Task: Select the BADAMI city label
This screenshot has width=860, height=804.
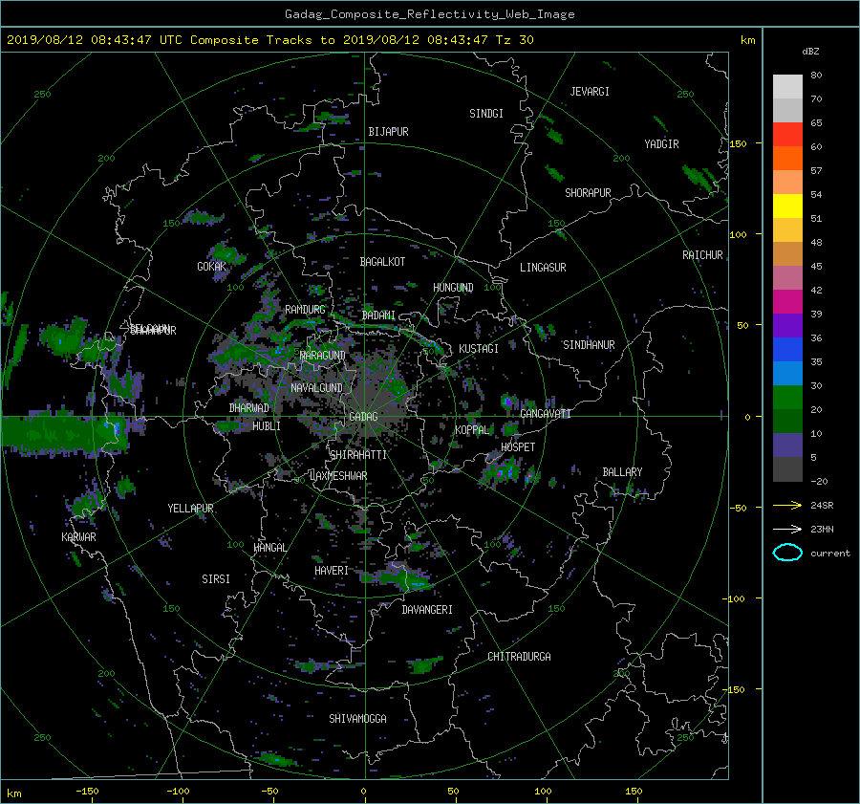Action: pos(378,315)
